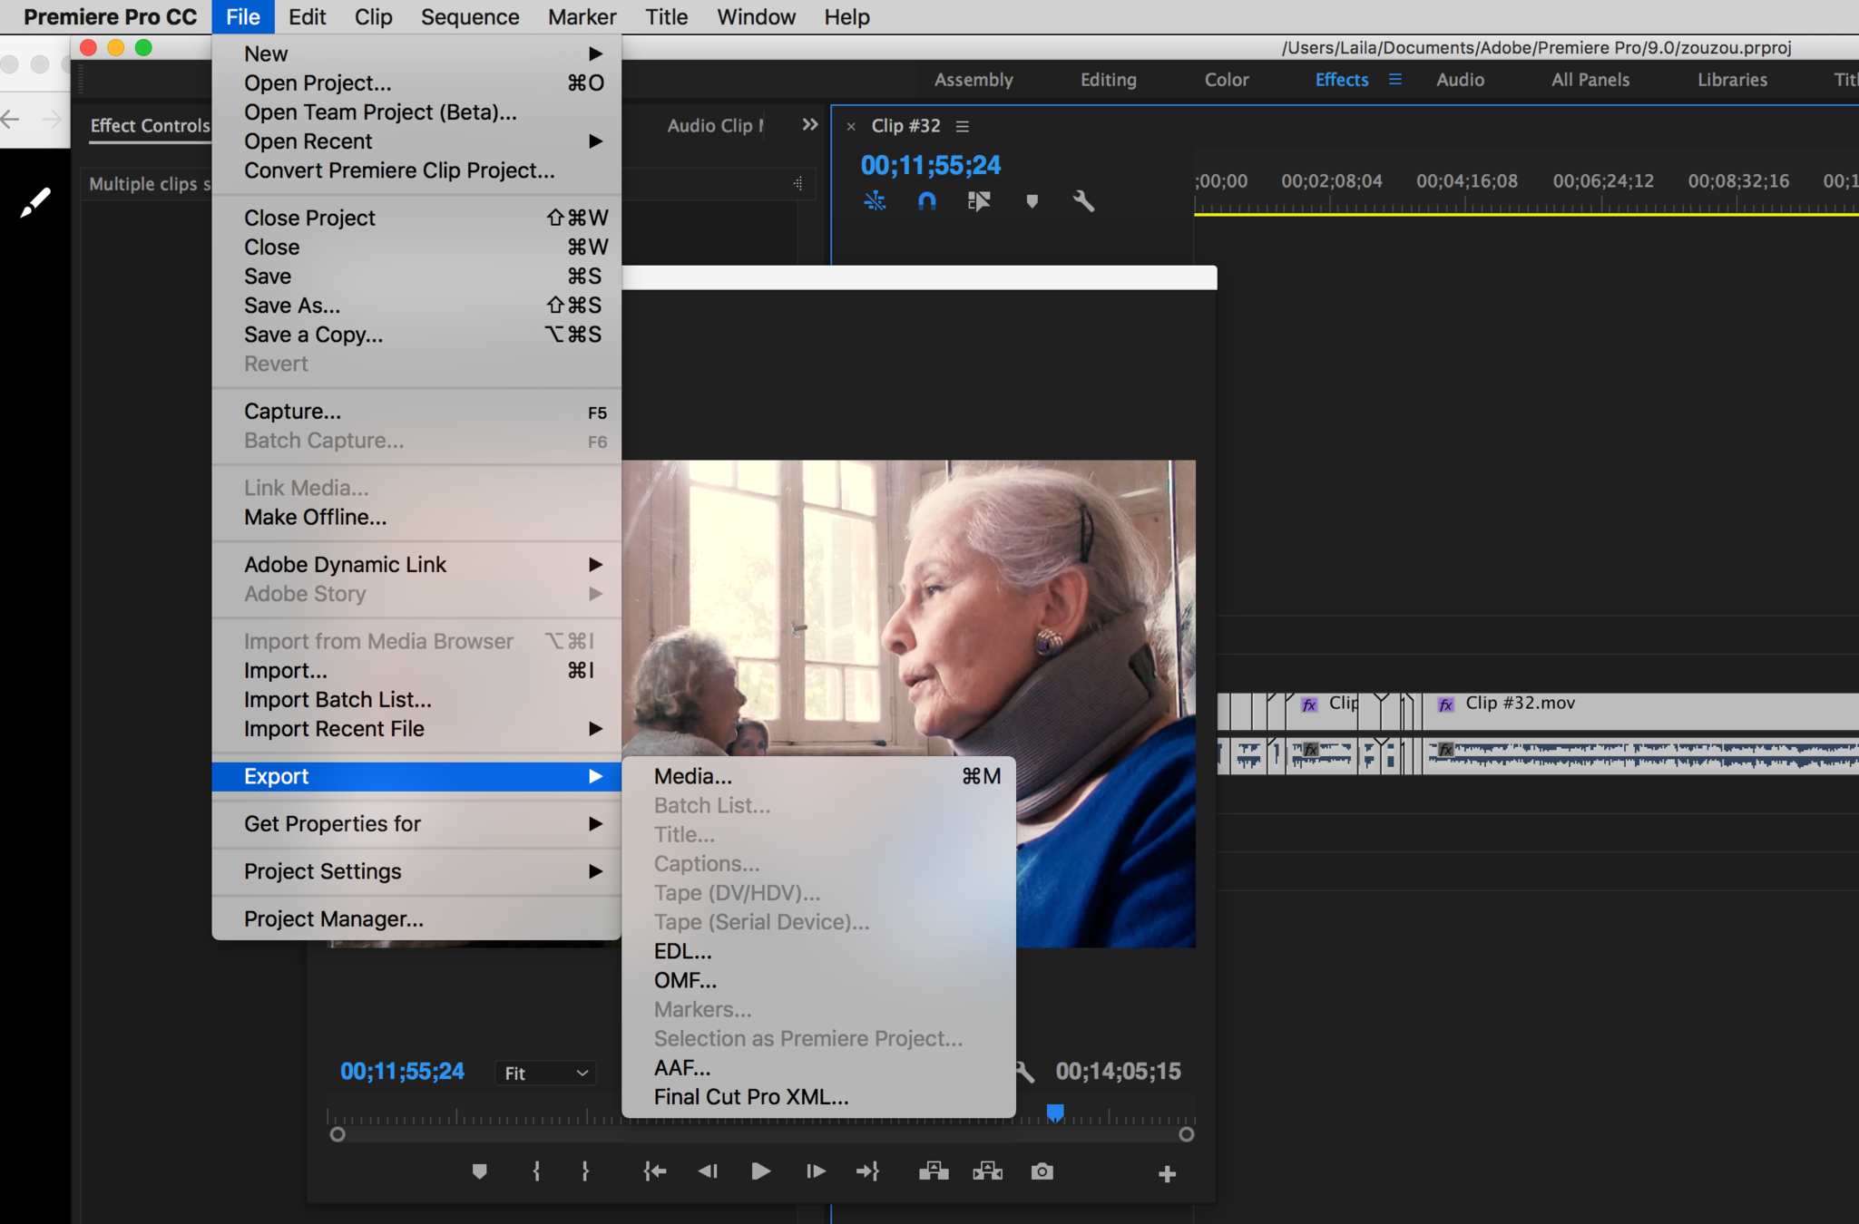Viewport: 1859px width, 1224px height.
Task: Toggle nest sequences insert mode icon
Action: pos(875,200)
